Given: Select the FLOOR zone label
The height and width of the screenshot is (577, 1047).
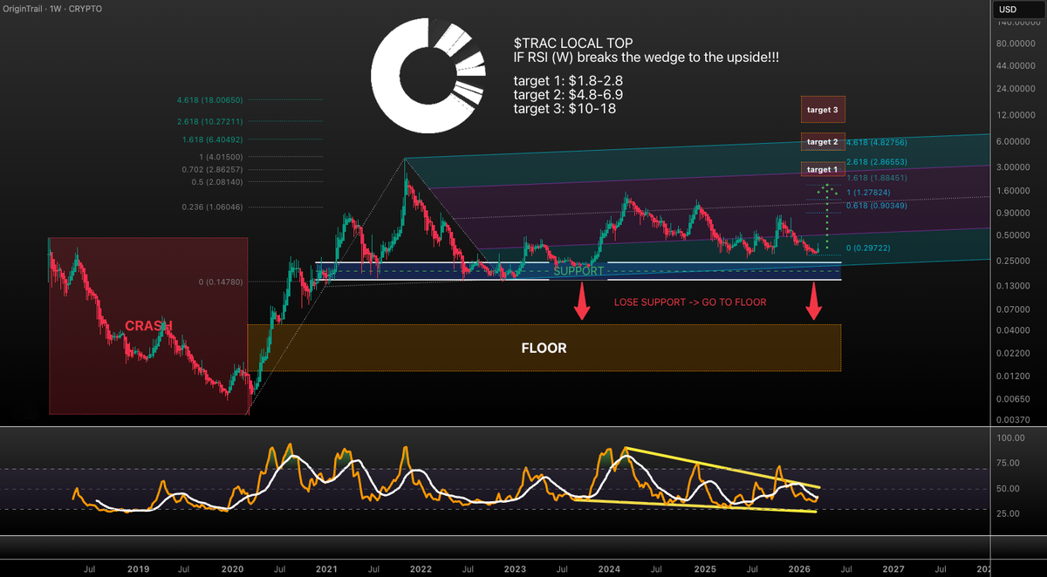Looking at the screenshot, I should 544,348.
